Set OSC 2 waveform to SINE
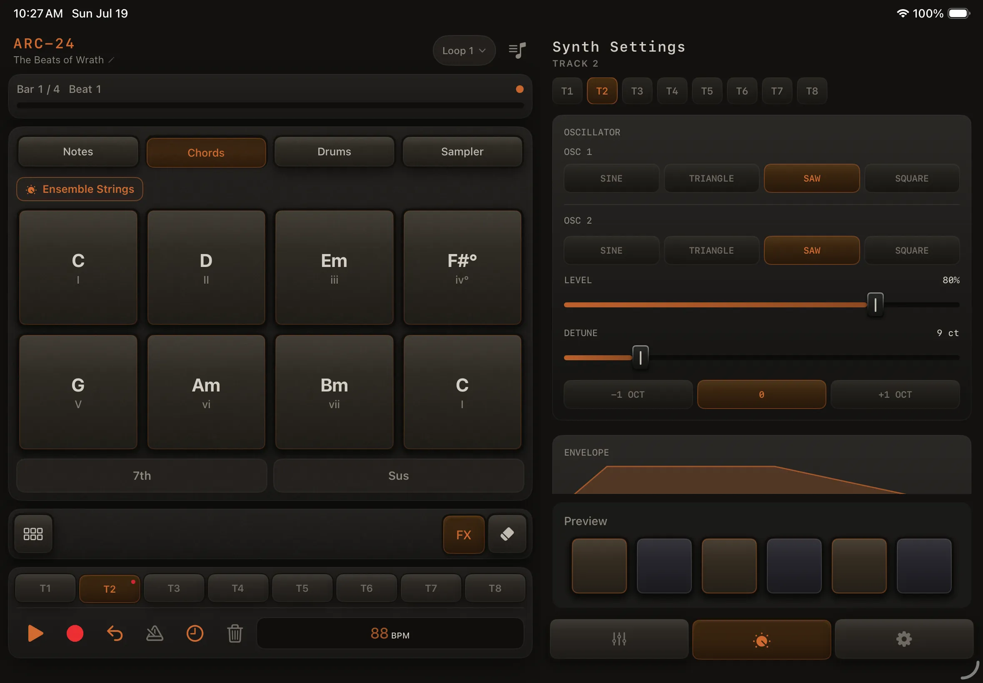 pos(611,250)
